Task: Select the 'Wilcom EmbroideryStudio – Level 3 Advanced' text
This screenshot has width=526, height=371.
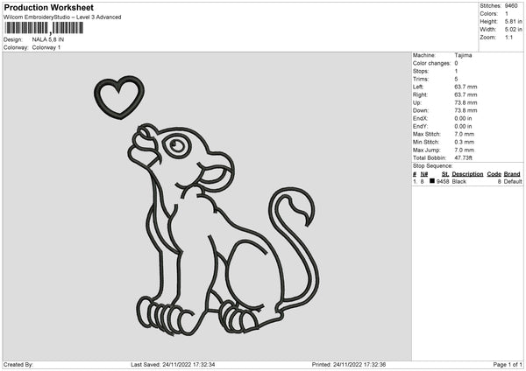Action: [x=62, y=17]
